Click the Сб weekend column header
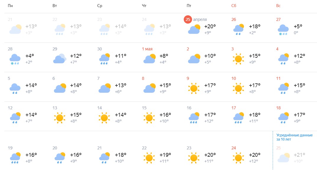Viewport: 317px width, 170px height. (233, 6)
